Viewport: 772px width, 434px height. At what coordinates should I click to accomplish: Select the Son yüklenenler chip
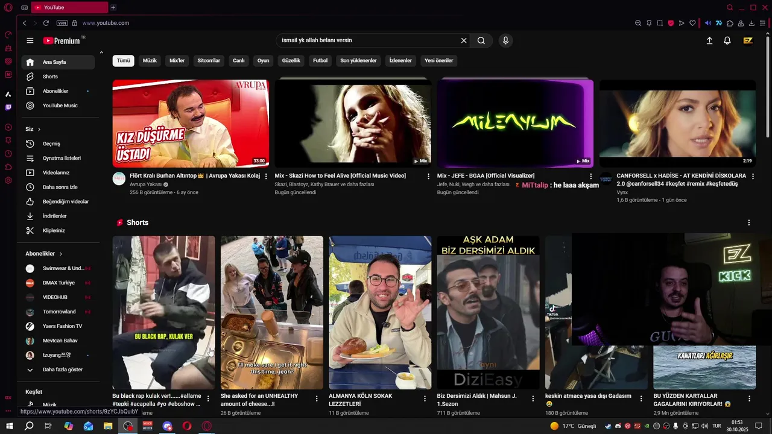click(x=358, y=60)
